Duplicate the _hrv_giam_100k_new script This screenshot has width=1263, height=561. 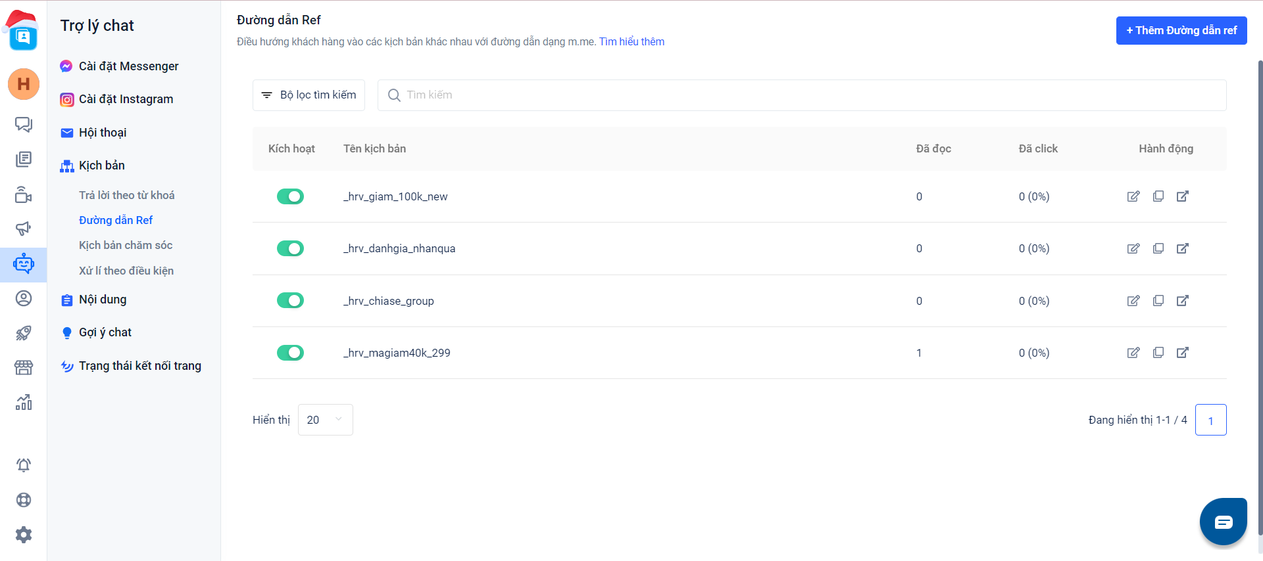pyautogui.click(x=1158, y=196)
